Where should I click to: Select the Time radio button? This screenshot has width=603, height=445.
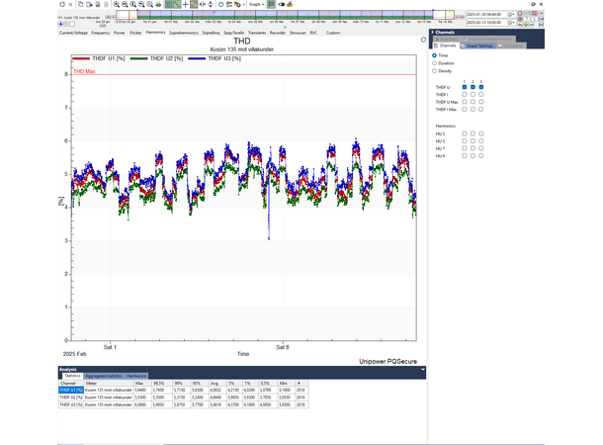click(x=435, y=55)
